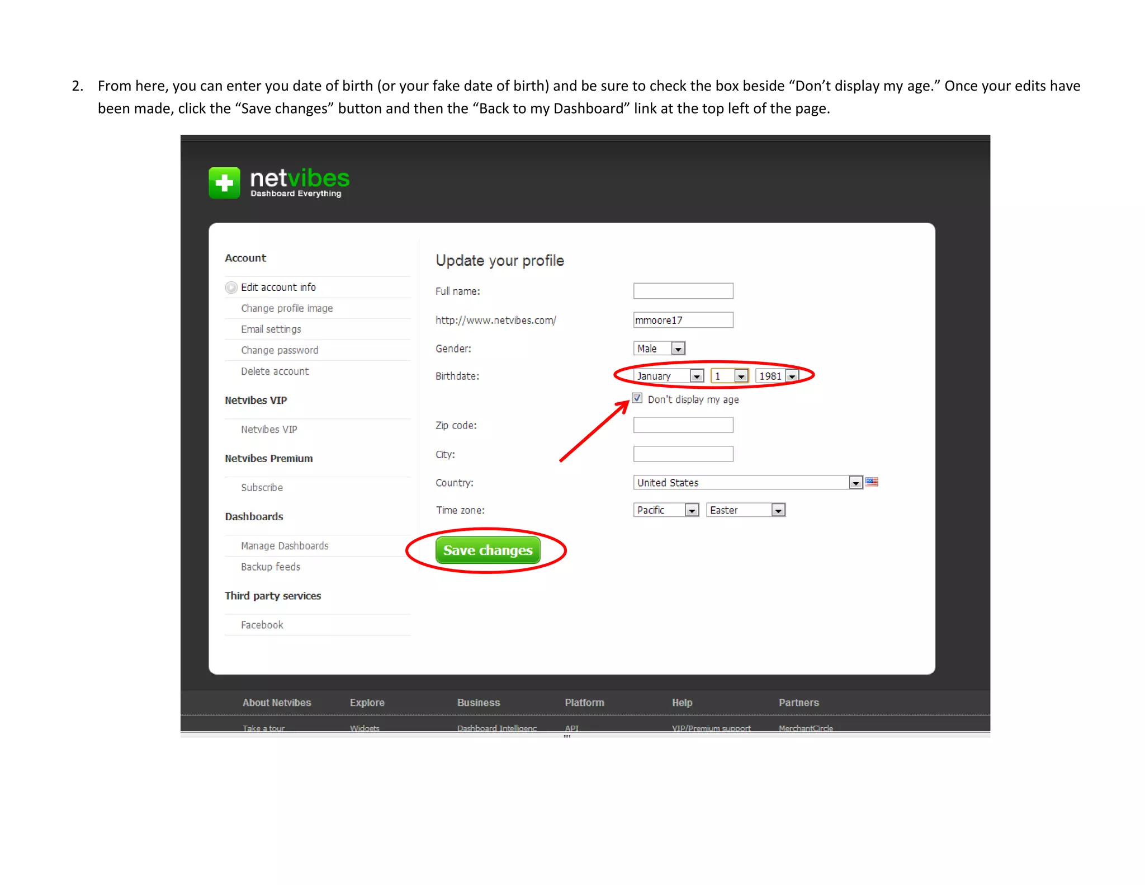Click the Facebook third party service link
1145x885 pixels.
pos(262,625)
